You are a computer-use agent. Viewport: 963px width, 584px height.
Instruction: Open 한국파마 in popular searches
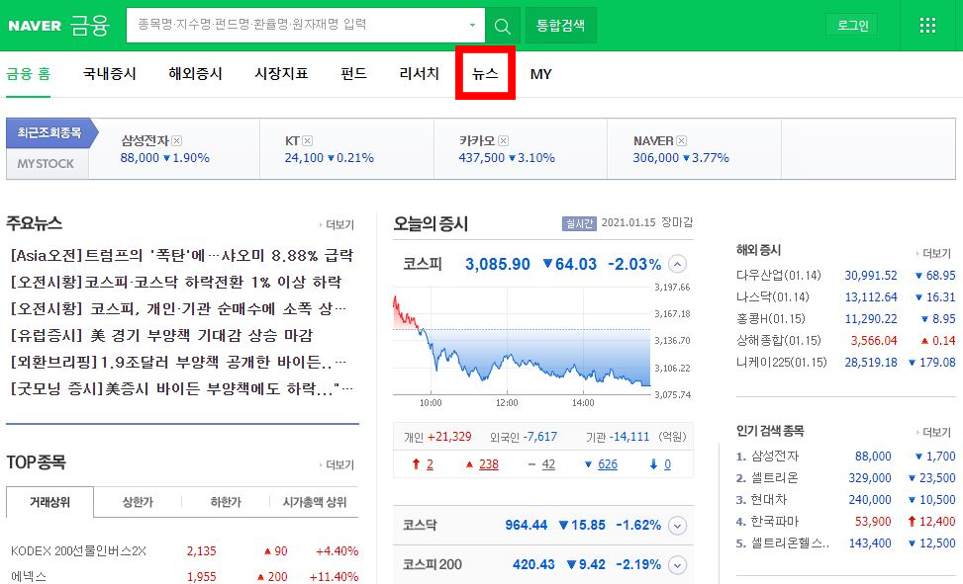pos(775,522)
